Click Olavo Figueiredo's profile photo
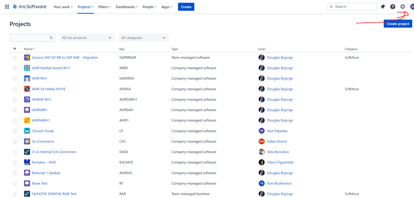 pos(261,162)
